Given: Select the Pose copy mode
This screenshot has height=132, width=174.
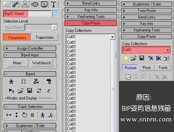Looking at the screenshot, I should 147,68.
